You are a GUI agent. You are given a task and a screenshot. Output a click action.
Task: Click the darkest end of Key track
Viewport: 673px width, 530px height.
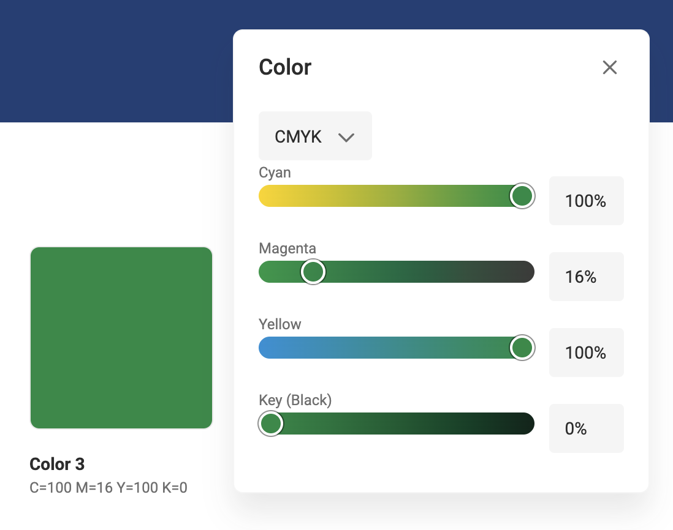pos(526,424)
